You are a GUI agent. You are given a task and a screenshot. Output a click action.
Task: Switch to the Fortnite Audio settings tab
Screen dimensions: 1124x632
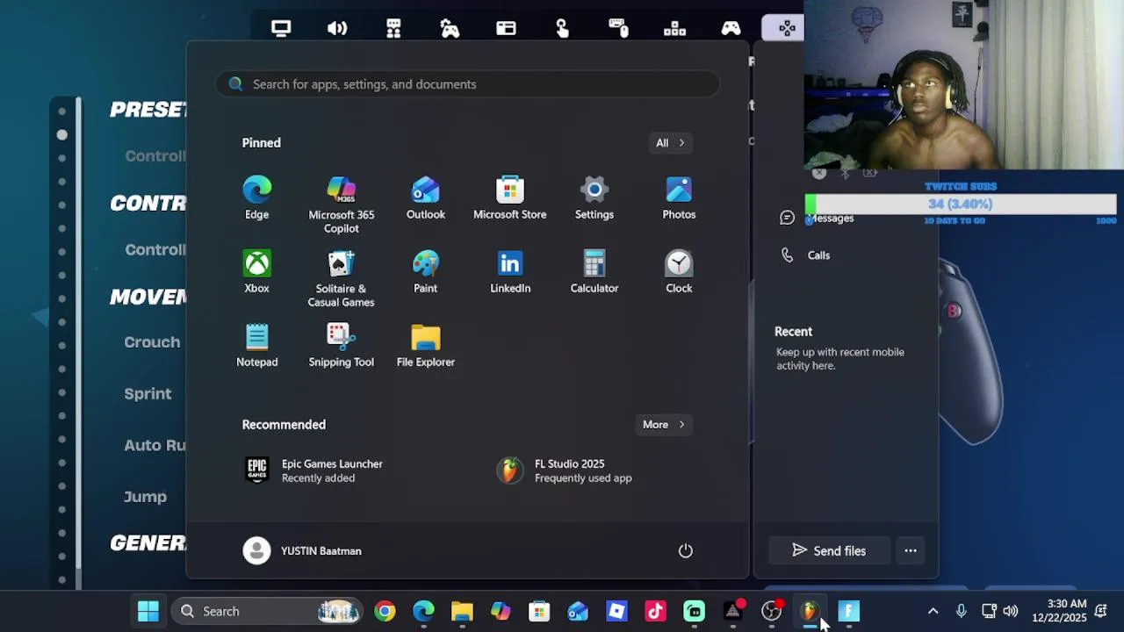click(x=337, y=28)
